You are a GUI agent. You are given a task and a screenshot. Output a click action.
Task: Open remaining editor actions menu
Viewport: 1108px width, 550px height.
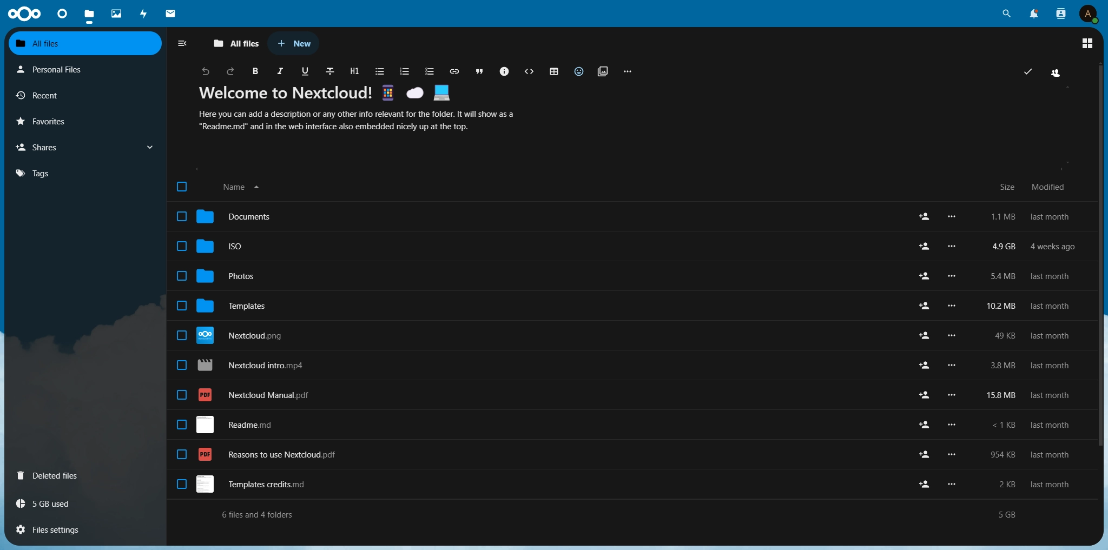point(628,71)
